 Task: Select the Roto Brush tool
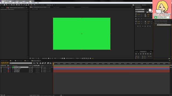tap(31, 5)
